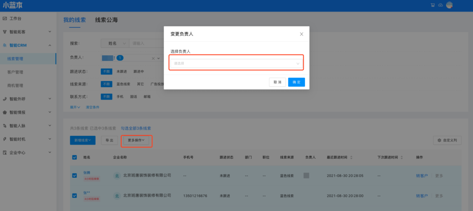
Task: Click the 工作台 sidebar icon
Action: click(x=5, y=18)
